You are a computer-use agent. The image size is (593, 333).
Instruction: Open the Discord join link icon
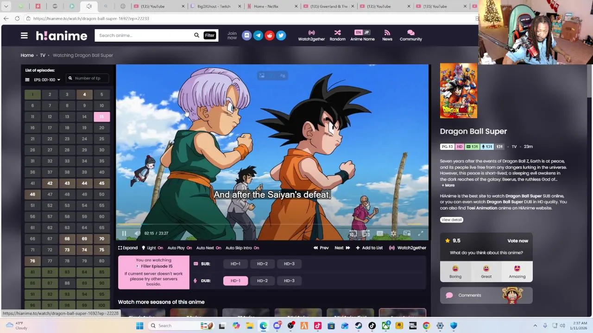247,36
